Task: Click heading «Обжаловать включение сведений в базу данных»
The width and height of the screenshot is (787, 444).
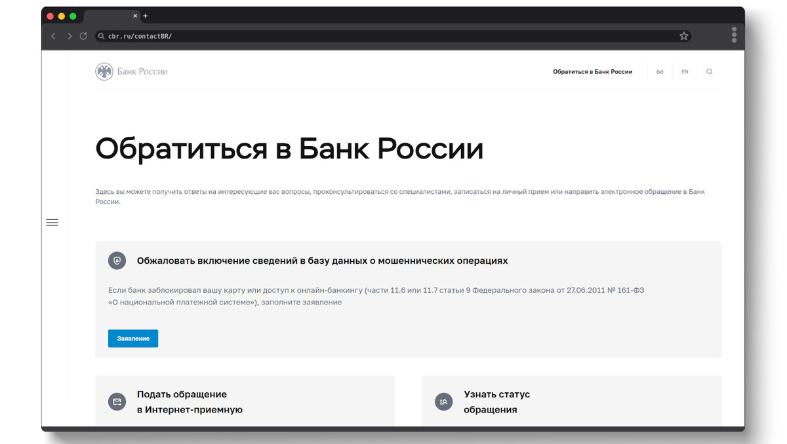Action: click(x=322, y=261)
